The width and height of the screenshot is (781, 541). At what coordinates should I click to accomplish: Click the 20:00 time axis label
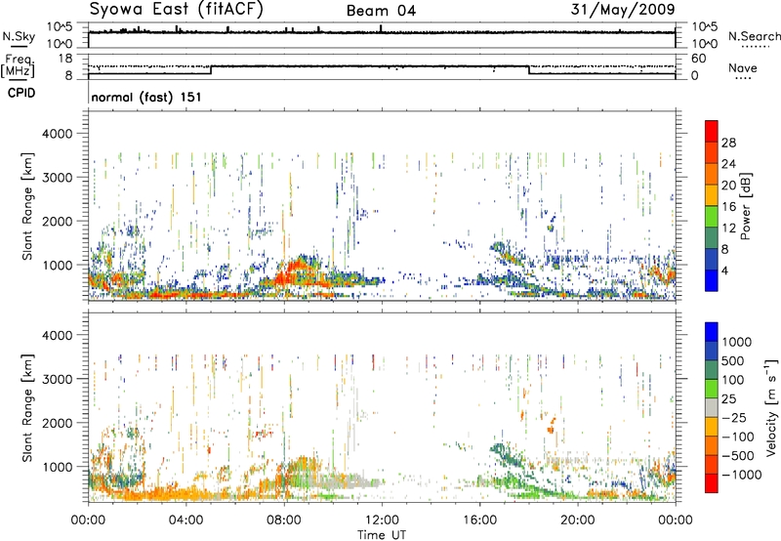577,520
